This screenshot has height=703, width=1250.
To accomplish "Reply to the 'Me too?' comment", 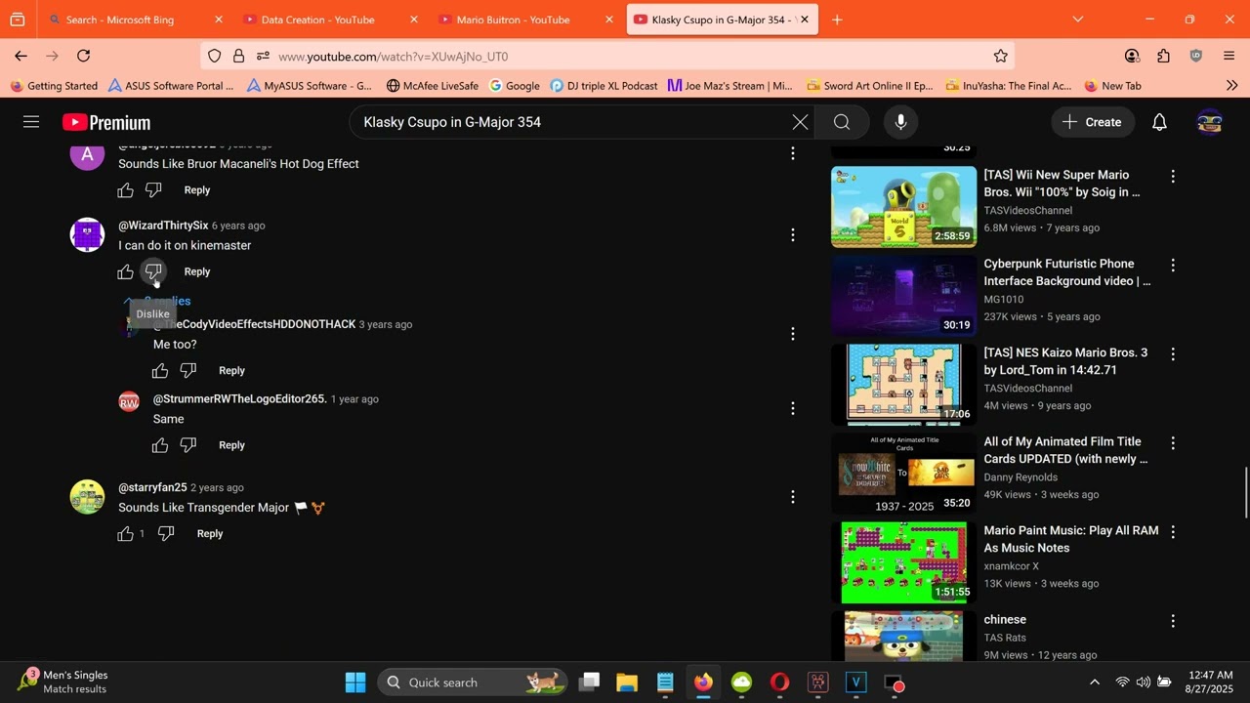I will (231, 371).
